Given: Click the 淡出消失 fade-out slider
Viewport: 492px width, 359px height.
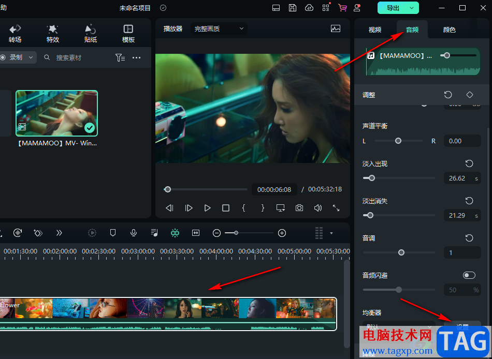Looking at the screenshot, I should pos(399,215).
